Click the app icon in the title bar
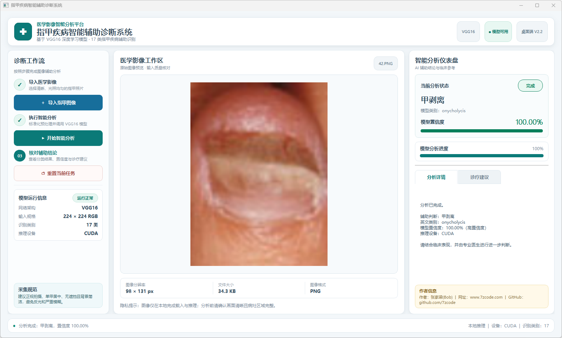This screenshot has height=338, width=562. pos(6,5)
